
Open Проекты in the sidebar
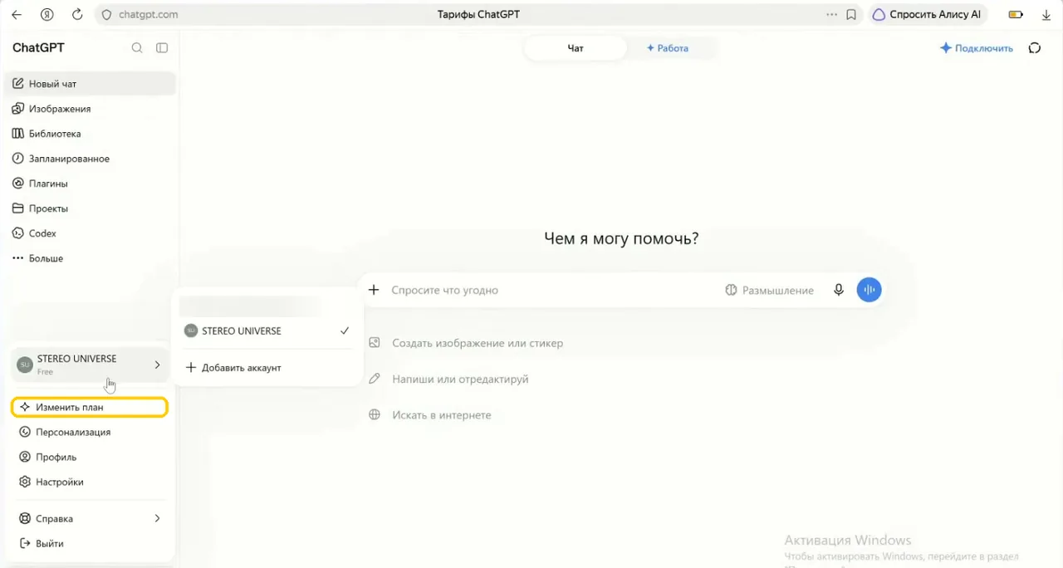[x=90, y=208]
